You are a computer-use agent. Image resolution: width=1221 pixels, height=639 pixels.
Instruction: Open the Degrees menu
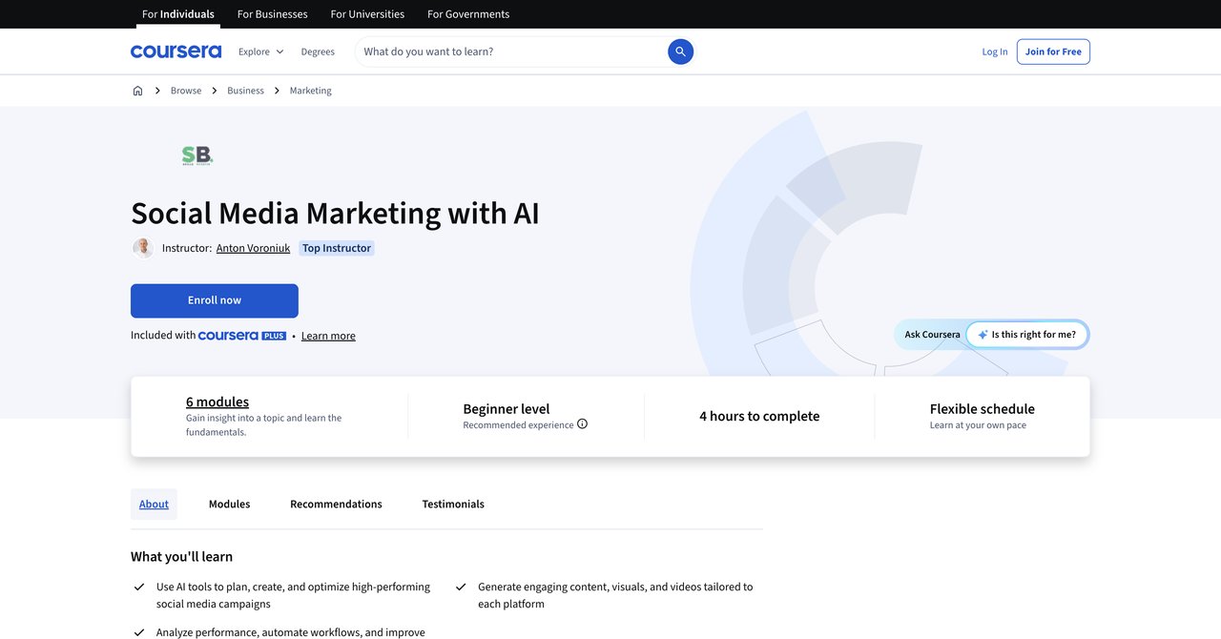318,52
